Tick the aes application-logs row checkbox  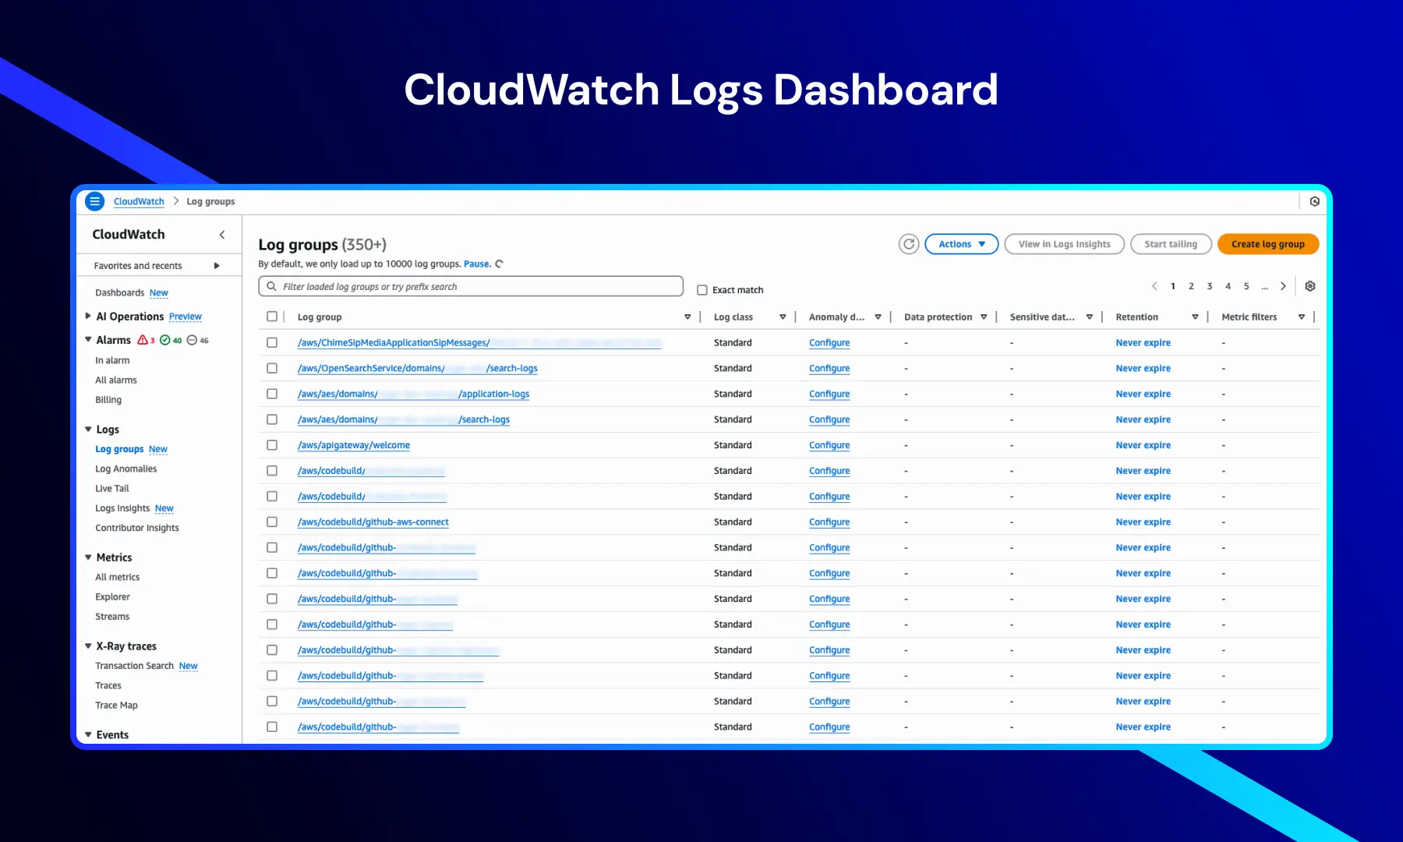pyautogui.click(x=272, y=394)
